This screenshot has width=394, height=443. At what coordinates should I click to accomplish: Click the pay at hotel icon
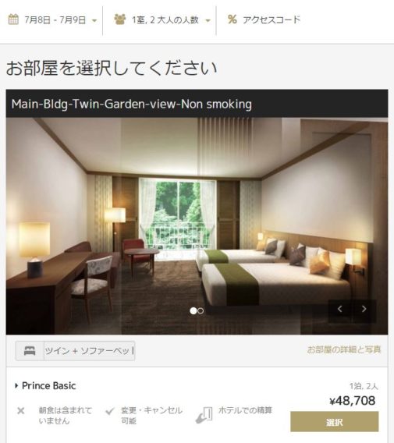click(x=204, y=415)
